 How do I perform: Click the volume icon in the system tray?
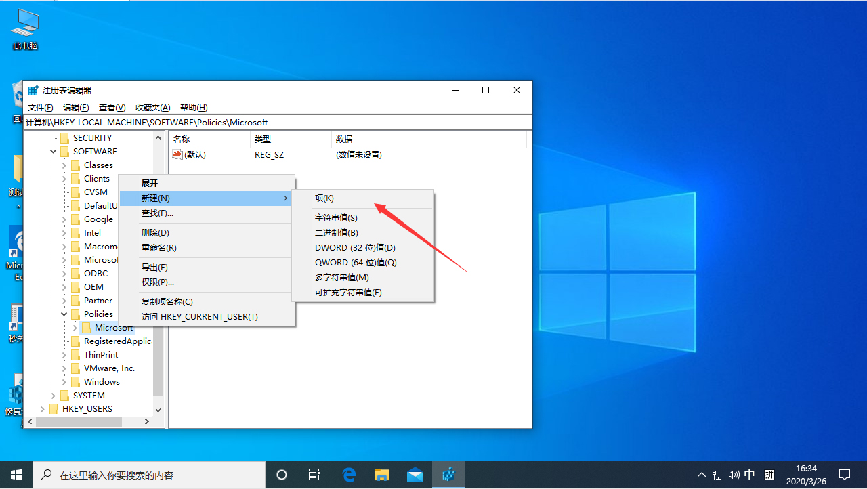(734, 474)
